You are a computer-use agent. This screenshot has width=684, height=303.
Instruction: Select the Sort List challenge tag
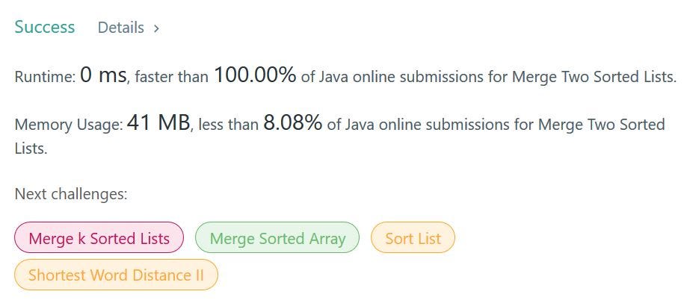pos(413,237)
